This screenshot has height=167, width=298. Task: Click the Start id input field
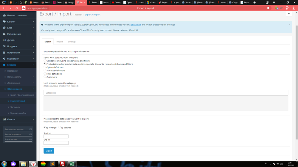56,136
